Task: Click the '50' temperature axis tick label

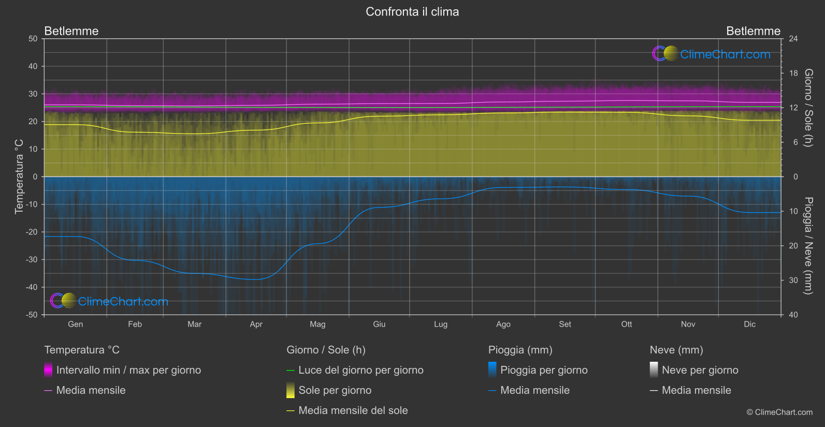Action: point(33,39)
